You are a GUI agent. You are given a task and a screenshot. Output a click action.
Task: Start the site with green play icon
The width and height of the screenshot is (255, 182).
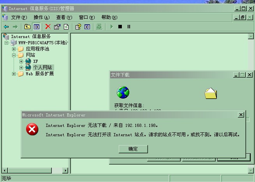tap(112, 27)
